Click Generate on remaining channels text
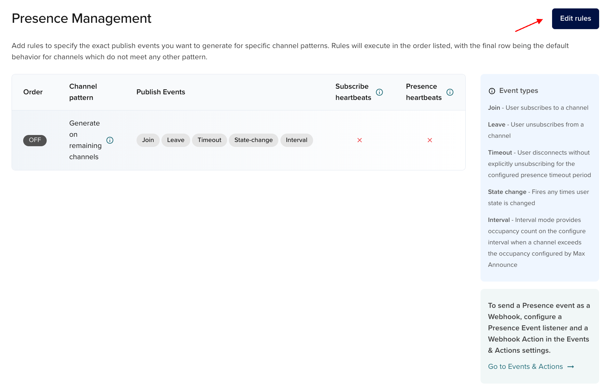 tap(85, 140)
